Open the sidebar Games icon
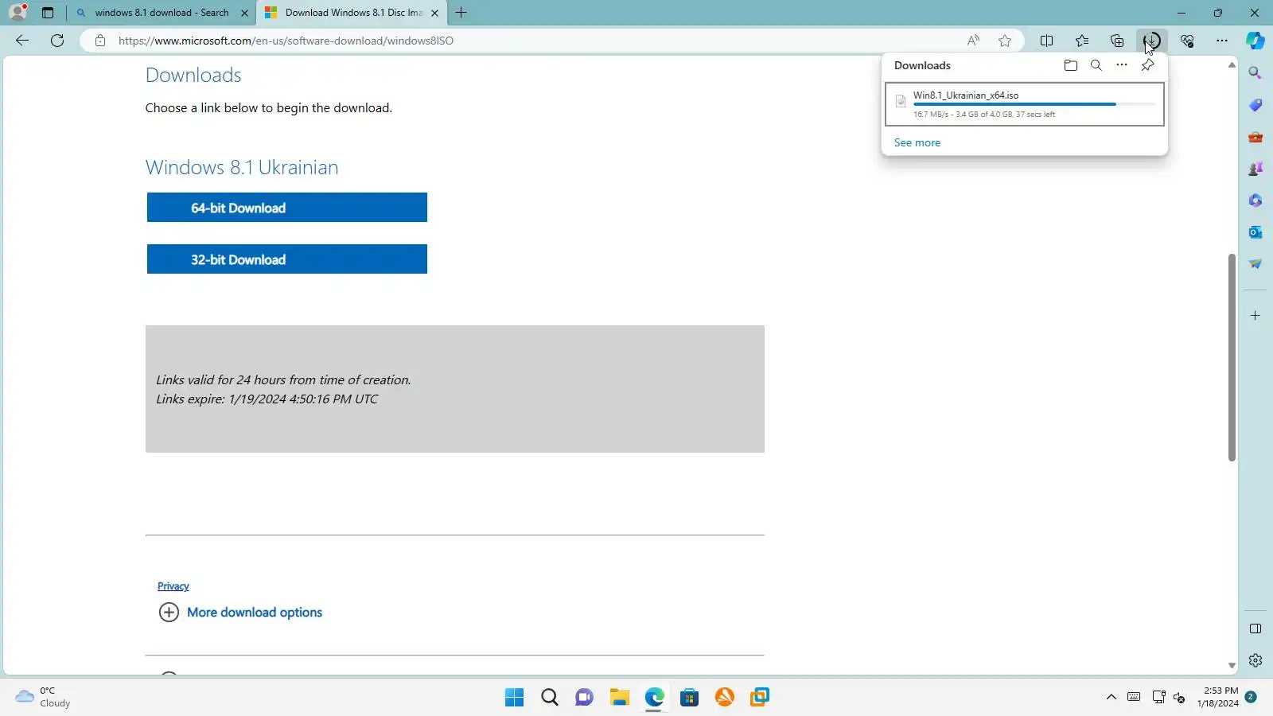 click(1255, 169)
